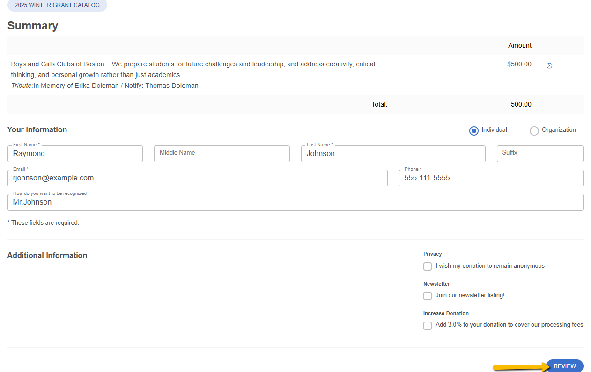This screenshot has height=372, width=591.
Task: Check the anonymous donation checkbox
Action: point(428,266)
